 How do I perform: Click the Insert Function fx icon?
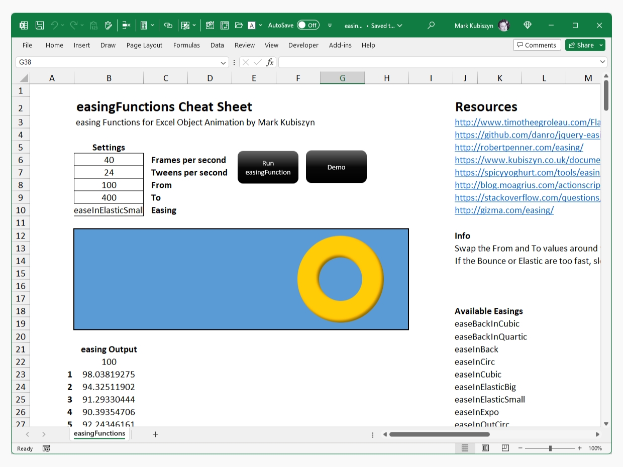(x=270, y=62)
